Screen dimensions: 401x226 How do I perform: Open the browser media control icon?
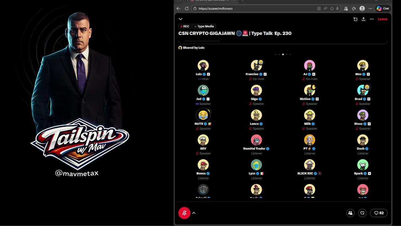point(346,8)
